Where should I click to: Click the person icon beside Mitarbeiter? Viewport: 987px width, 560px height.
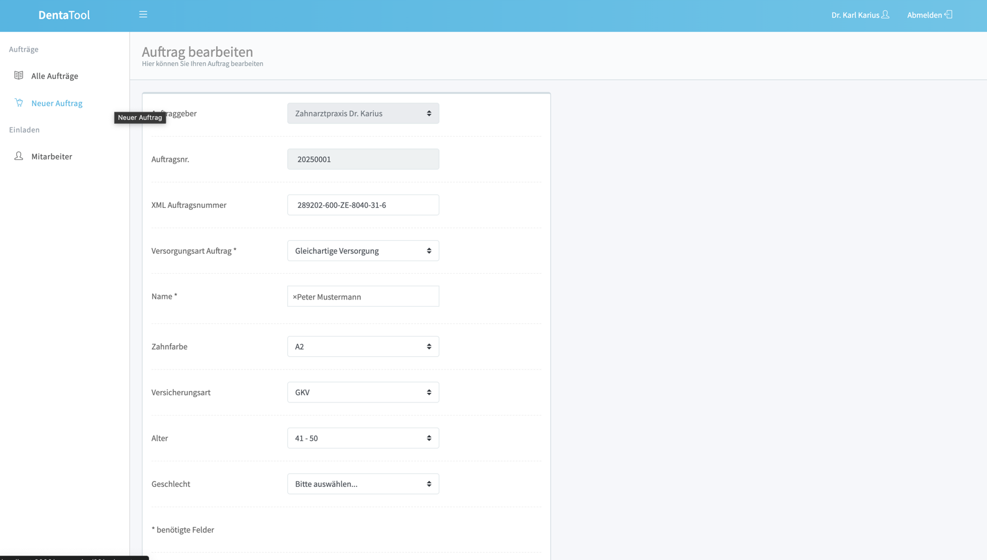pyautogui.click(x=19, y=156)
